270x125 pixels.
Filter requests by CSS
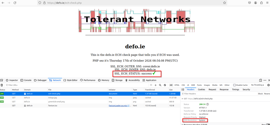click(183, 85)
